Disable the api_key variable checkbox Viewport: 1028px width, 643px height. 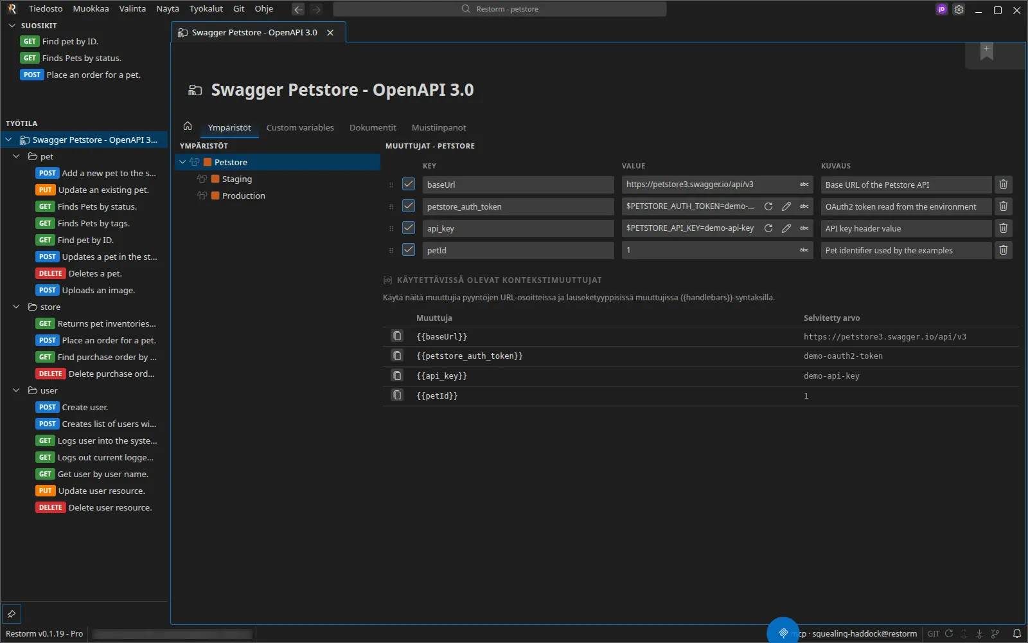(409, 228)
